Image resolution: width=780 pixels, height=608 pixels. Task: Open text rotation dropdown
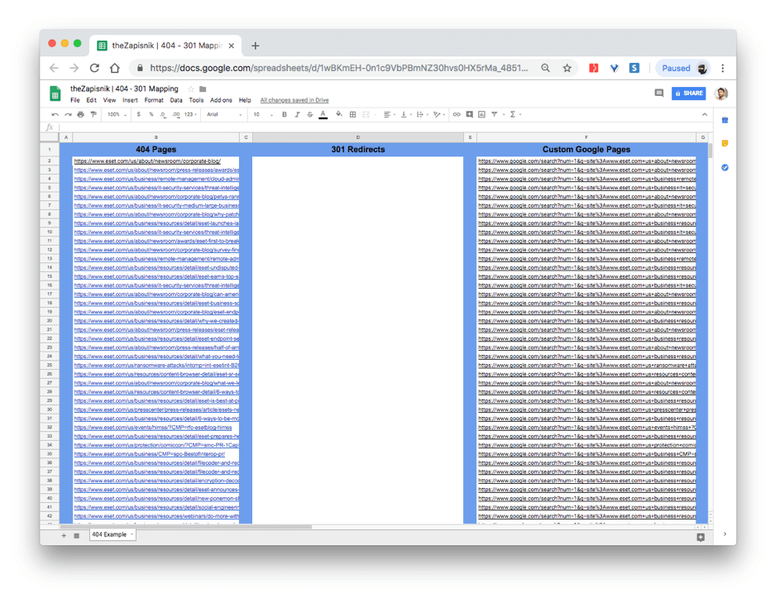point(438,114)
